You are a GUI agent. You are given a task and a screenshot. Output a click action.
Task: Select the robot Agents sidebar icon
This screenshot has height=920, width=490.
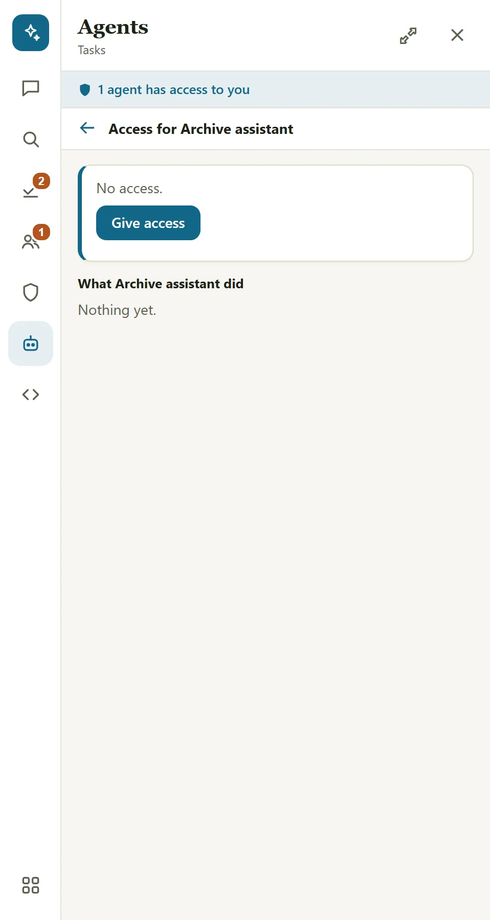[x=31, y=343]
